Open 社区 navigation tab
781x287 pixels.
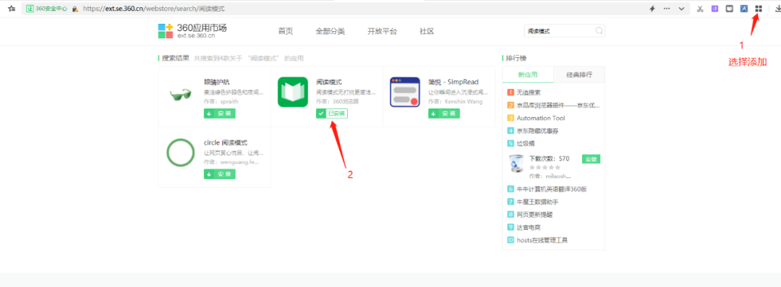[427, 31]
